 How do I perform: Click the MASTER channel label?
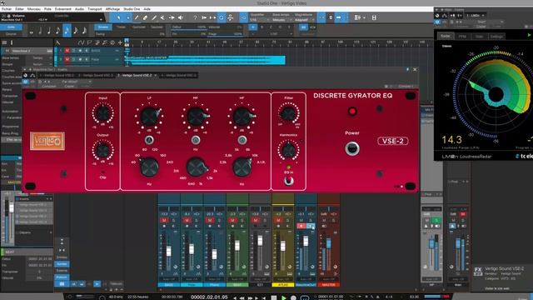[329, 285]
